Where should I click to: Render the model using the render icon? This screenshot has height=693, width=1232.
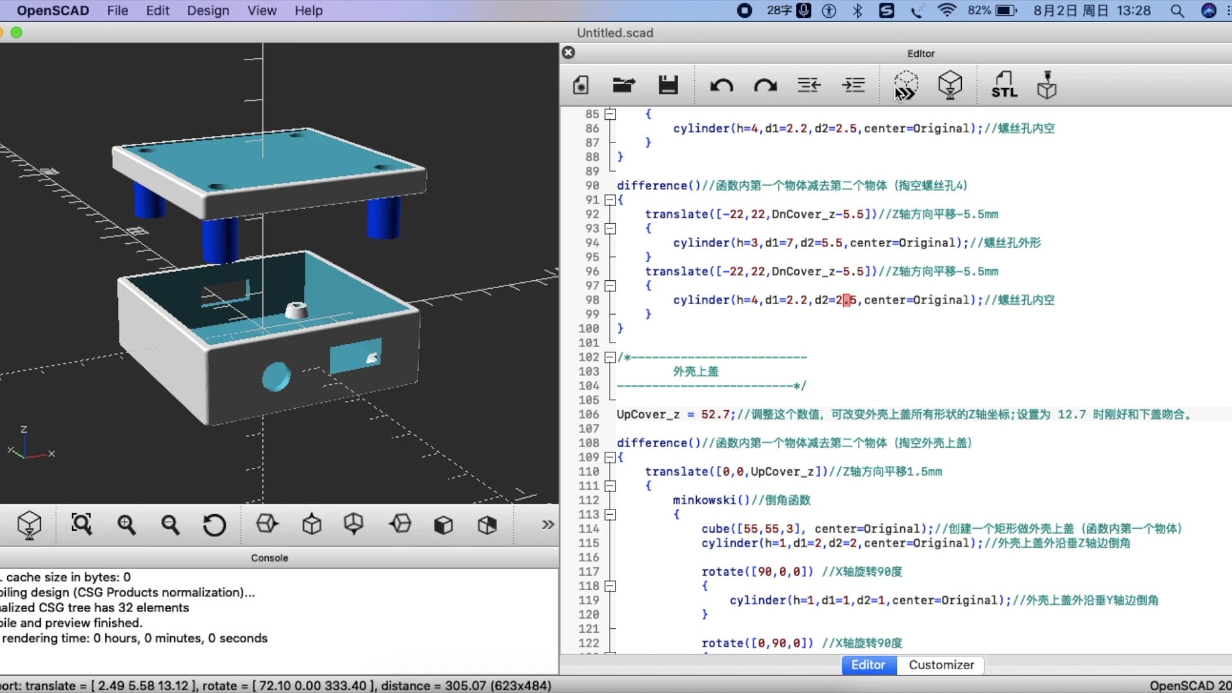950,85
